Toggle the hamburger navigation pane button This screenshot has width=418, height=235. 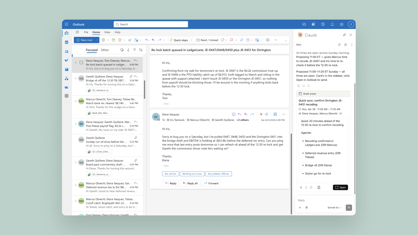(x=77, y=32)
